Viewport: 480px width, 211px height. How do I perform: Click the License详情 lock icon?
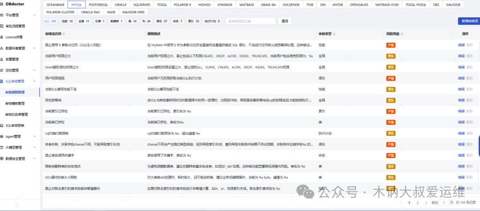(x=2, y=37)
